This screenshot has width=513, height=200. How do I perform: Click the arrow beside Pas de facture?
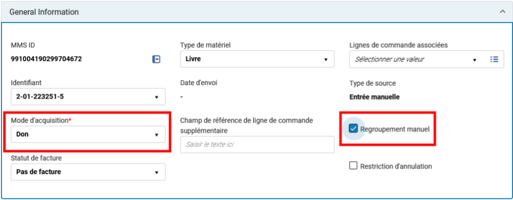156,173
